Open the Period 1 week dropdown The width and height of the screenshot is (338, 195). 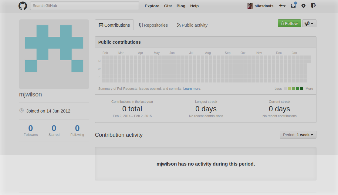(298, 135)
